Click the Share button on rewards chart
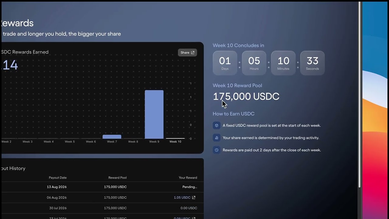This screenshot has height=219, width=389. pos(188,53)
